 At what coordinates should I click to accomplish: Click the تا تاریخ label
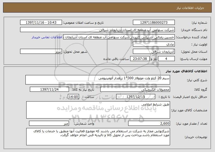[x=164, y=97]
